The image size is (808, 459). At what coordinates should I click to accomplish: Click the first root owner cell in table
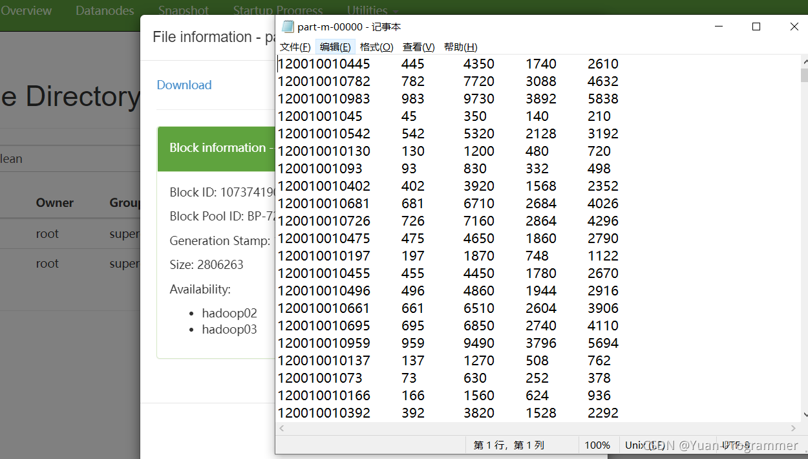tap(47, 234)
